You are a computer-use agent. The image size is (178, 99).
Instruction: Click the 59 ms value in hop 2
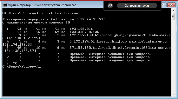tap(60, 32)
